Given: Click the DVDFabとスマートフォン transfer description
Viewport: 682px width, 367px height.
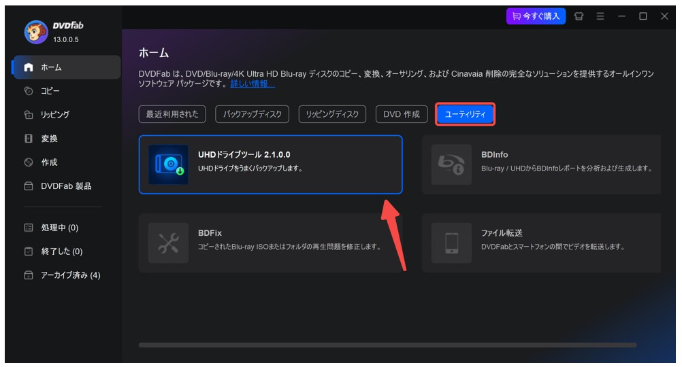Looking at the screenshot, I should [x=553, y=247].
